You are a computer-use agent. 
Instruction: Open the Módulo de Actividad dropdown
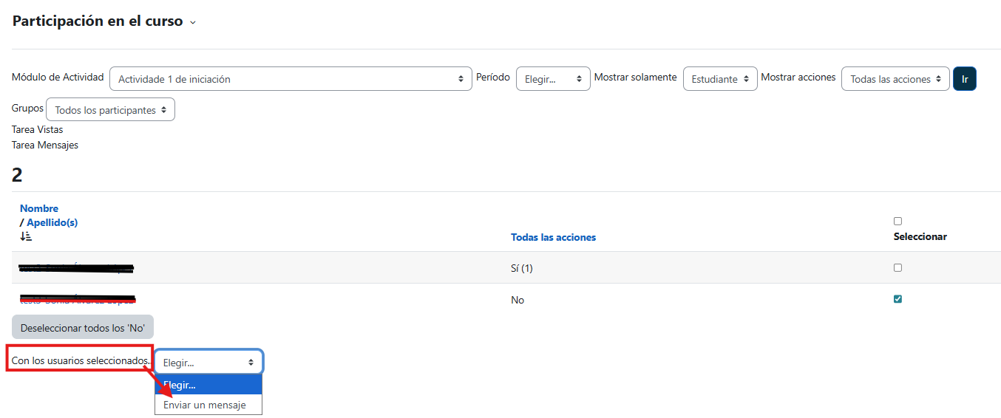click(290, 79)
